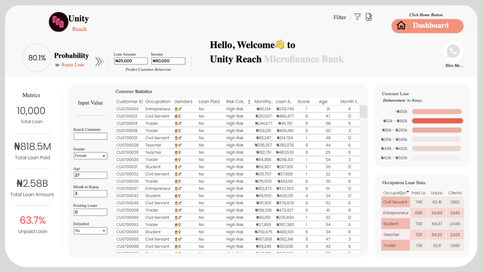The image size is (484, 272).
Task: Click the Loan Amount field showing ₦25,000
Action: [x=131, y=61]
